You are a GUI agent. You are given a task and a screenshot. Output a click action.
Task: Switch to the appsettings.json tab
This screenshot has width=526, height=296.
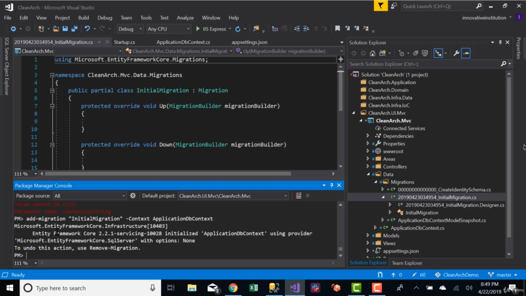coord(249,42)
